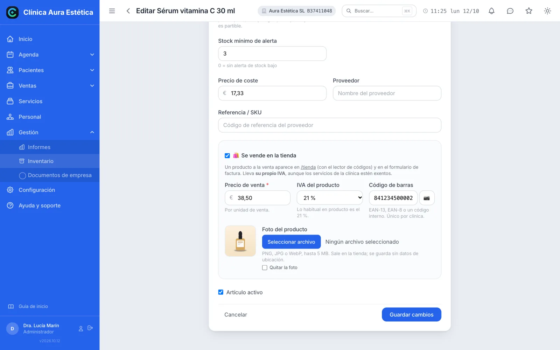
Task: Uncheck Se vende en la tienda
Action: click(227, 155)
